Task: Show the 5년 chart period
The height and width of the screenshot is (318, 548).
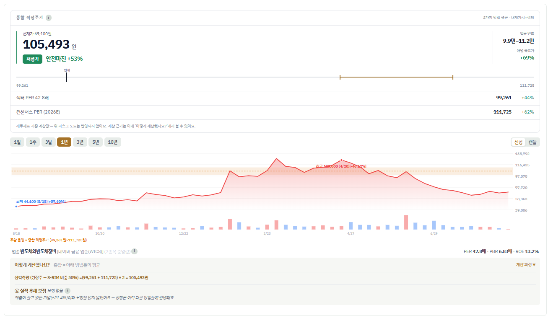Action: 96,142
